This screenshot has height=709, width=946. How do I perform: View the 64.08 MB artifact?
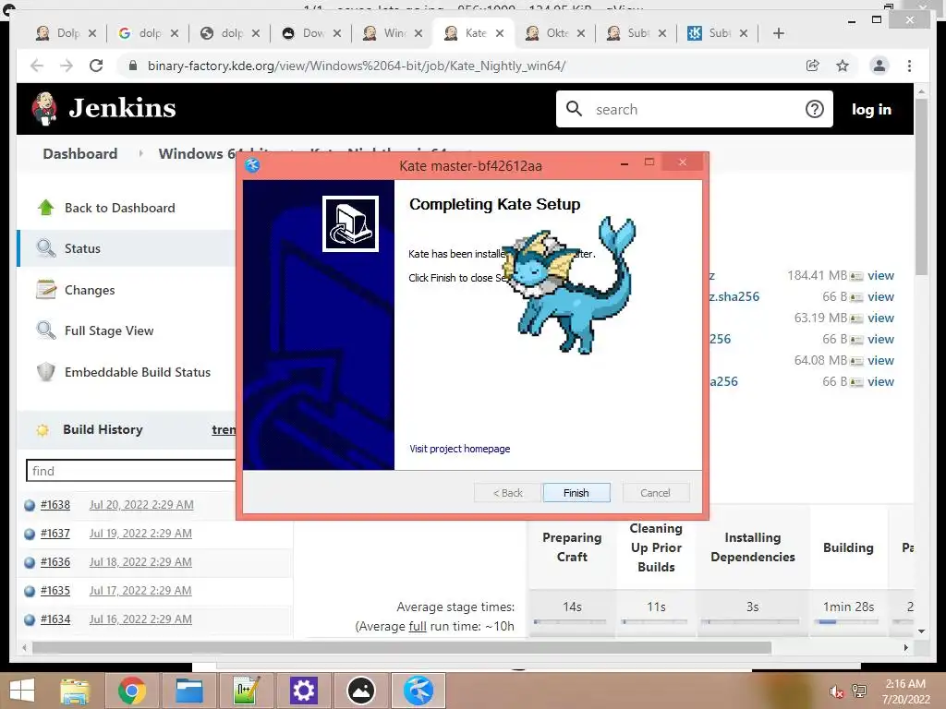point(880,360)
